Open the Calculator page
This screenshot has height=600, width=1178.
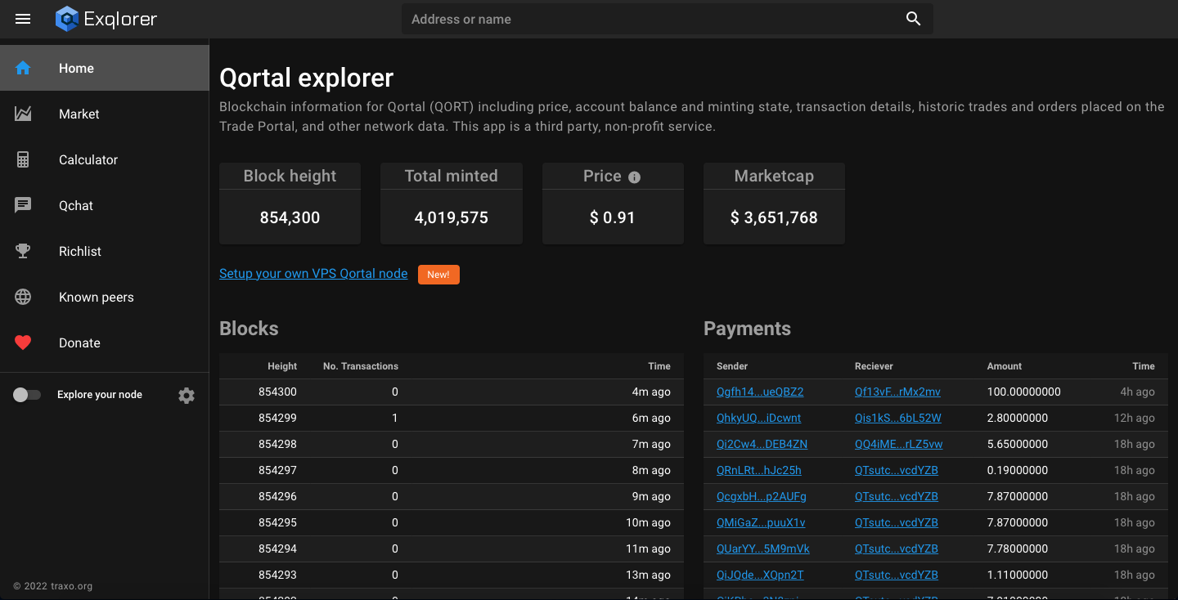click(105, 159)
